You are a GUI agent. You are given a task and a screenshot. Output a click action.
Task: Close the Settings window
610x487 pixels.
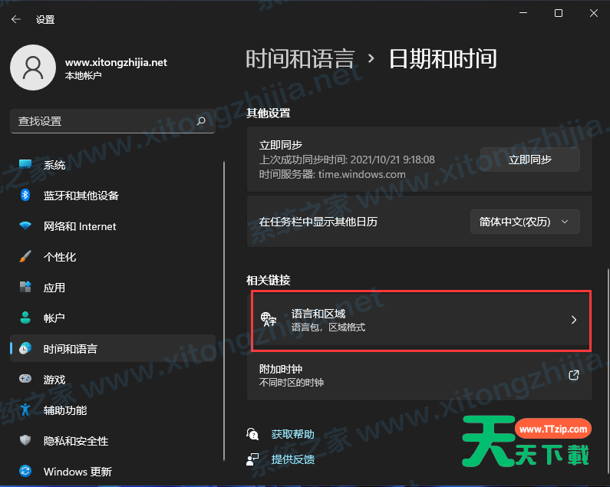pos(594,13)
